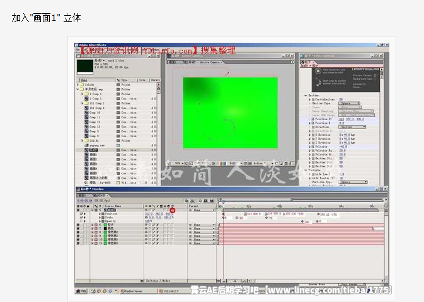
Task: Expand the Y Rotation property
Action: coord(310,139)
